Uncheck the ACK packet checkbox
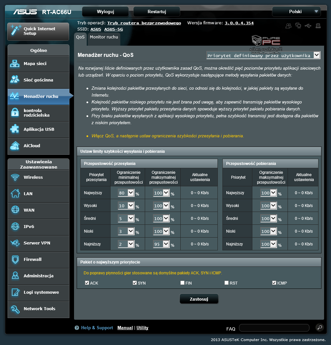Image resolution: width=331 pixels, height=345 pixels. click(87, 283)
